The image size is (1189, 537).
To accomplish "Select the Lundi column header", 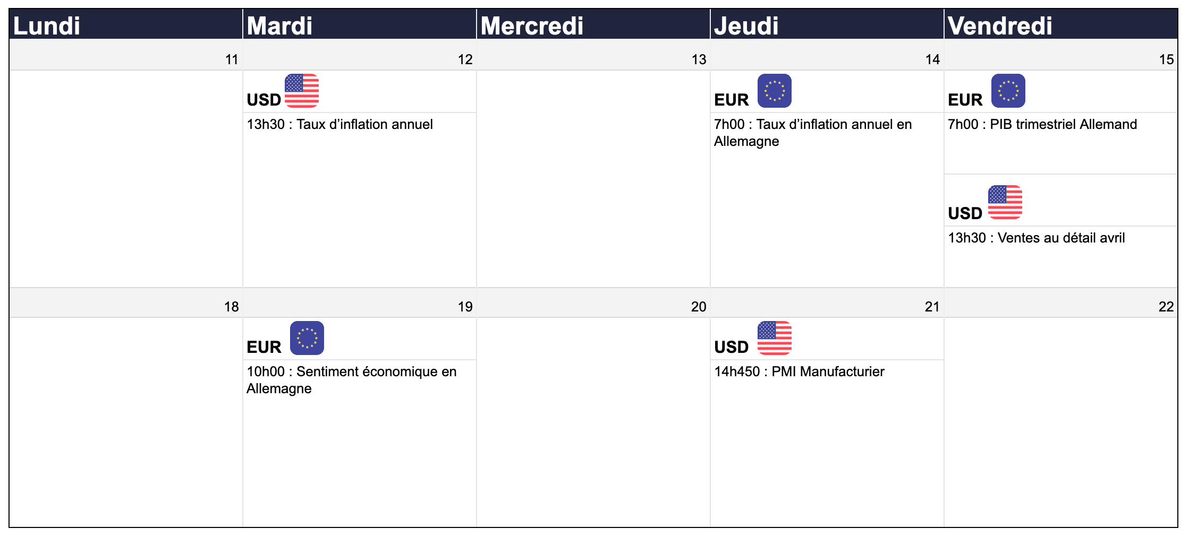I will (x=126, y=24).
